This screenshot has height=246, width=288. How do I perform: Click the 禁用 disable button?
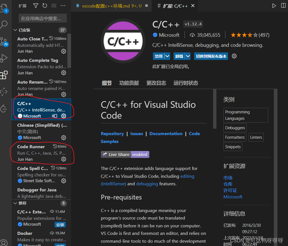pos(159,56)
